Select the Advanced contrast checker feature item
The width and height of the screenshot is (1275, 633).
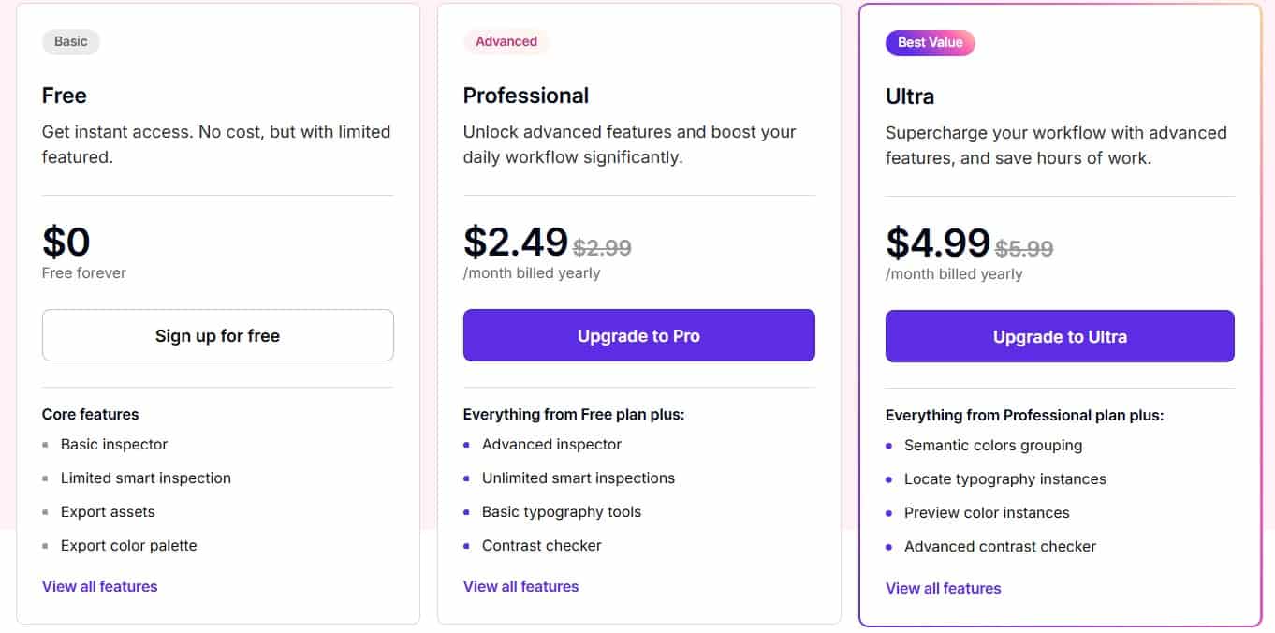pyautogui.click(x=1000, y=546)
